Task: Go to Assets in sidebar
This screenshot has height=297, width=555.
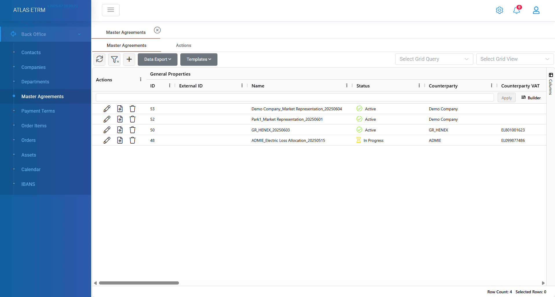Action: (29, 155)
